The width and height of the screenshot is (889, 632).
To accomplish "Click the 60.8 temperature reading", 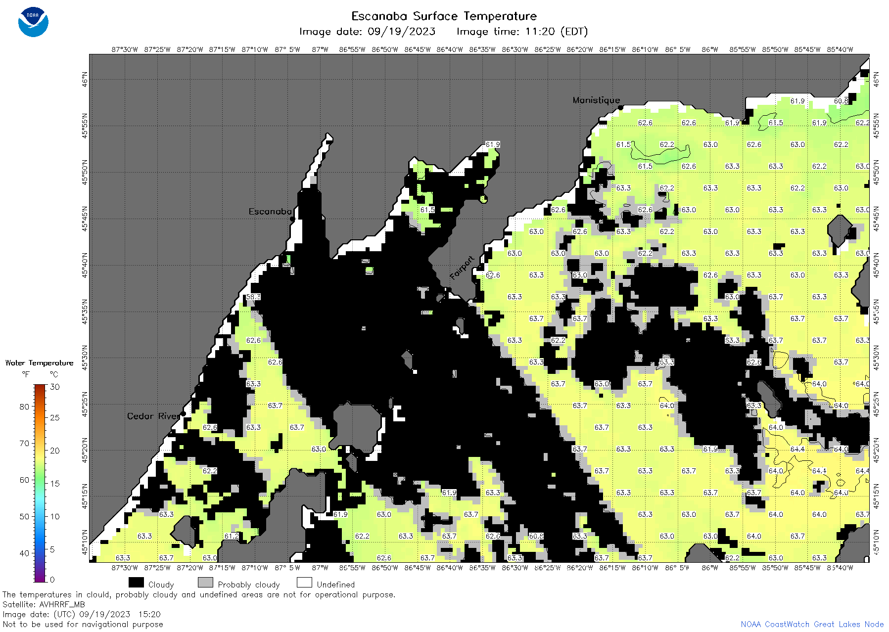I will point(841,101).
